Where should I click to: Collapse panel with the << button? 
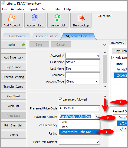(105, 44)
